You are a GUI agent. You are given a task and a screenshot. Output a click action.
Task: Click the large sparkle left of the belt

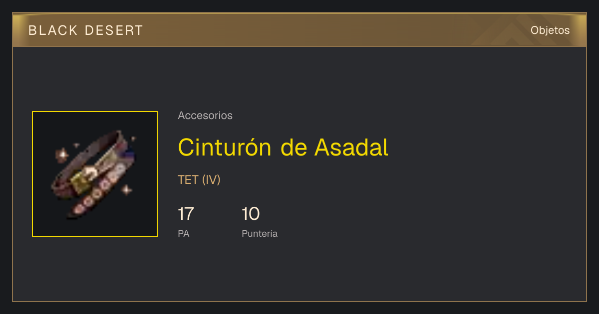pyautogui.click(x=62, y=155)
